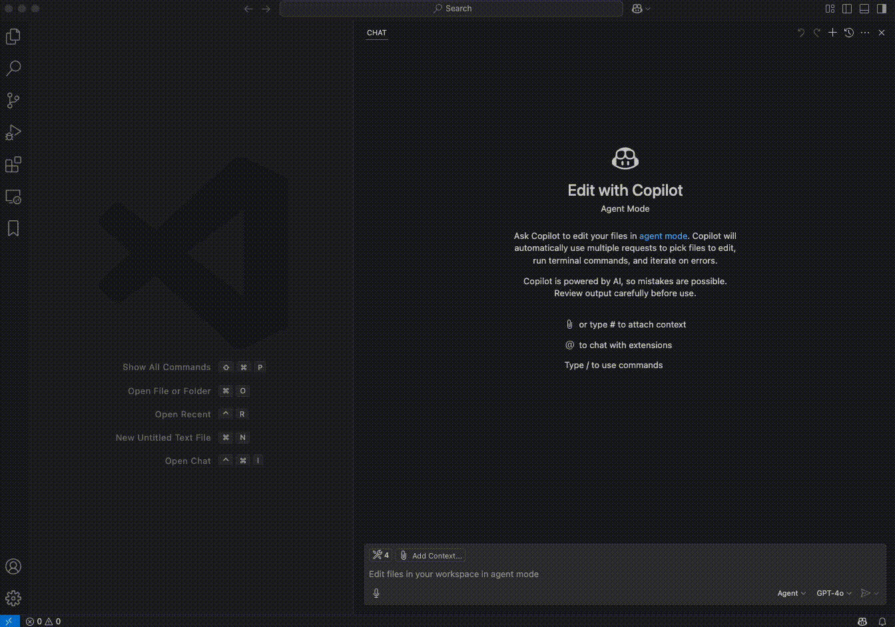Click the Copilot status bar icon

point(862,621)
